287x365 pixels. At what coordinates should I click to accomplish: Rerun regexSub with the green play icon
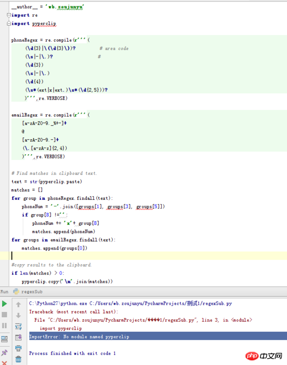(5, 303)
